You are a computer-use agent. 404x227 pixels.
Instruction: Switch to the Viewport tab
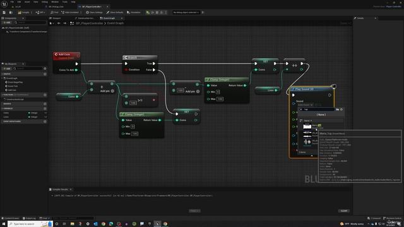tap(56, 18)
